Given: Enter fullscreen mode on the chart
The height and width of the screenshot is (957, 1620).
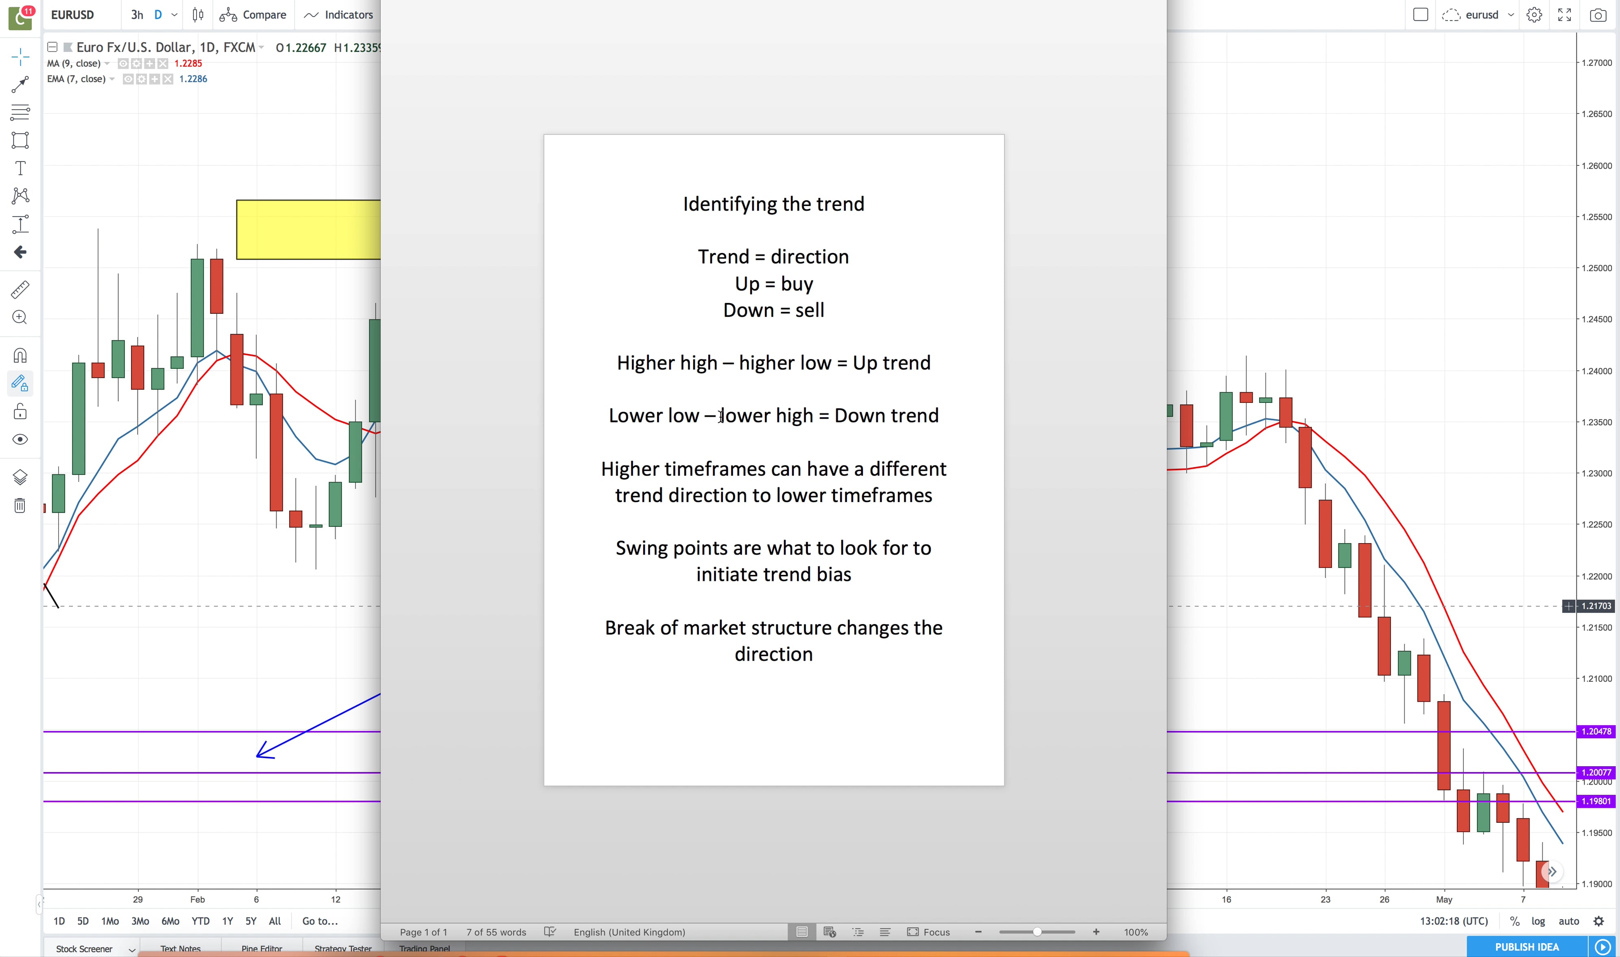Looking at the screenshot, I should (x=1565, y=15).
